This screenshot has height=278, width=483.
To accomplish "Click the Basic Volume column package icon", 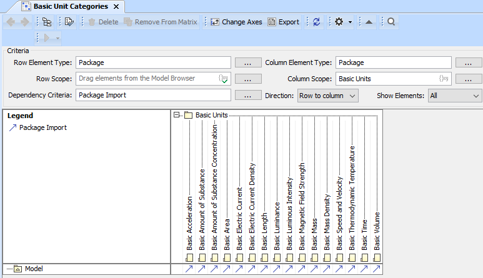I will pos(377,257).
